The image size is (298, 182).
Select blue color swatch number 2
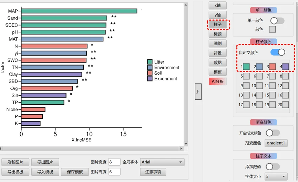(x=259, y=66)
